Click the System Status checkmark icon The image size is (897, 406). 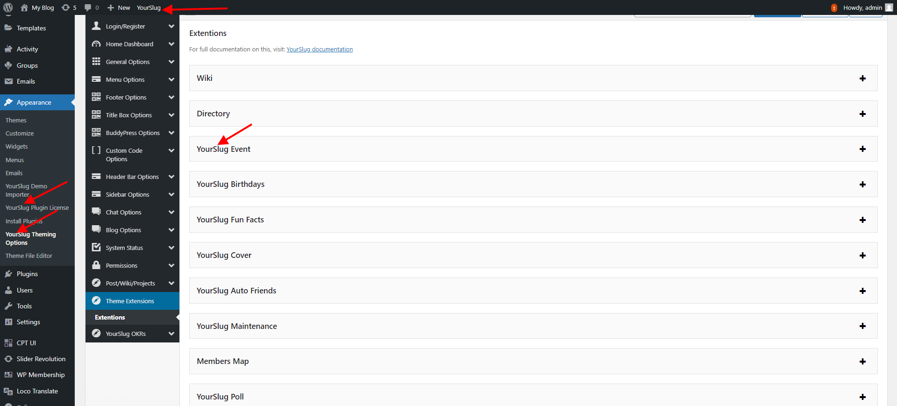click(x=96, y=248)
